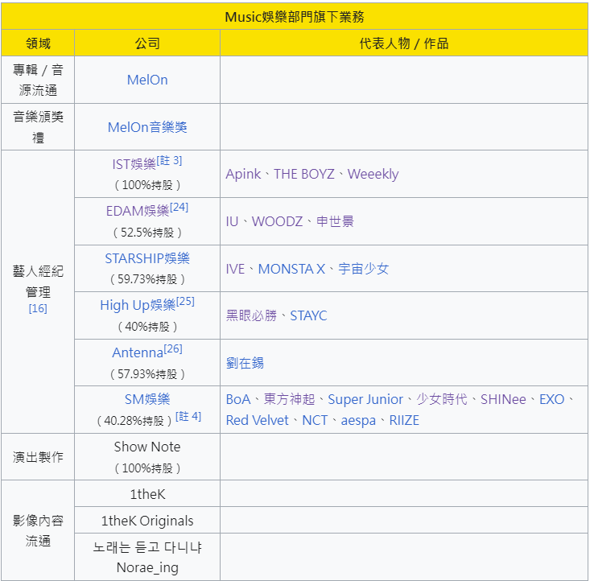Viewport: 590px width, 581px height.
Task: Click the 59.73%持股 text under STARSHIP娛樂
Action: tap(147, 279)
